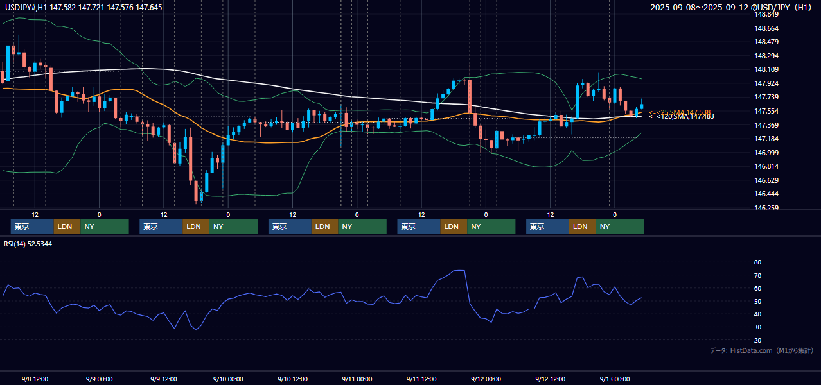Select the 146.444 price axis label
The image size is (821, 385).
766,194
